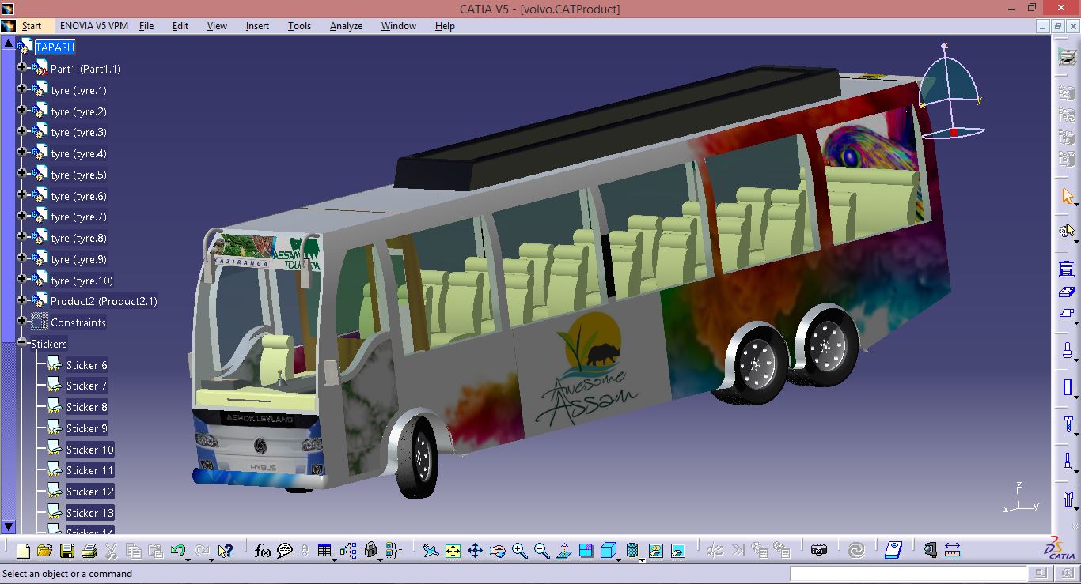This screenshot has width=1081, height=584.
Task: Open the Undo history dropdown arrow
Action: point(188,560)
